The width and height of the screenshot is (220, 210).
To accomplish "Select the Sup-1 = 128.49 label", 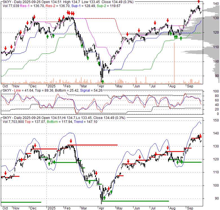I will [83, 6].
